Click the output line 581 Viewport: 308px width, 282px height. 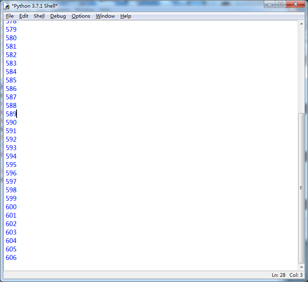pyautogui.click(x=11, y=47)
